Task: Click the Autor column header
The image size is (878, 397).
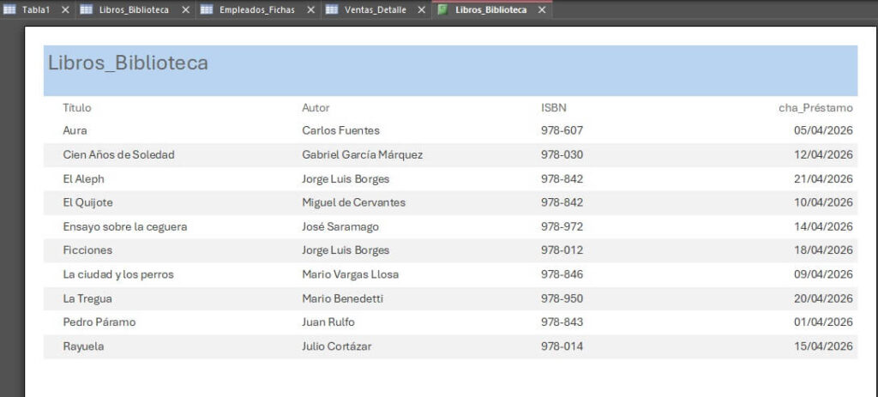Action: pyautogui.click(x=316, y=107)
